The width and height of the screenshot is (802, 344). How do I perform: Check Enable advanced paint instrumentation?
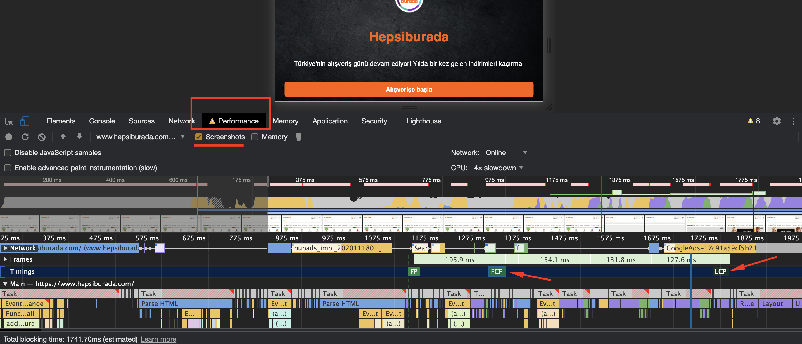(8, 168)
